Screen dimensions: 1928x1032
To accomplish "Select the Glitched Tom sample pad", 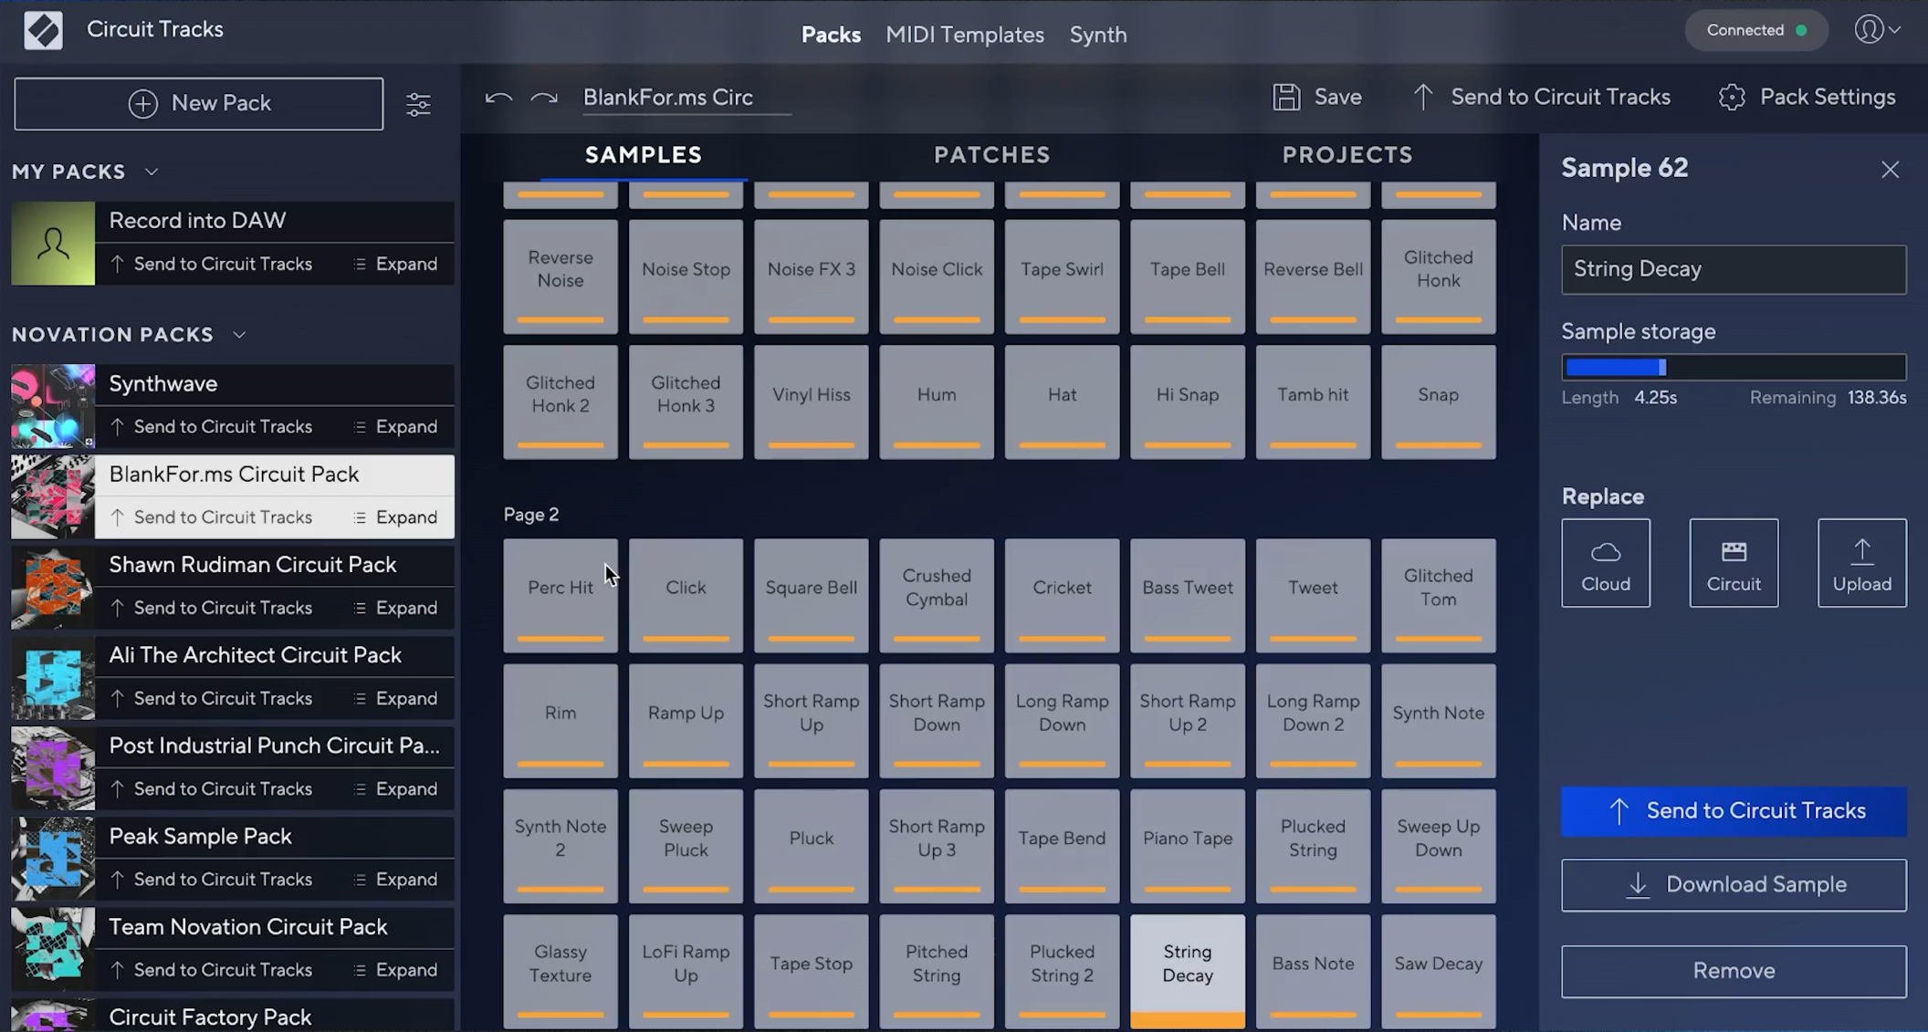I will [1439, 595].
